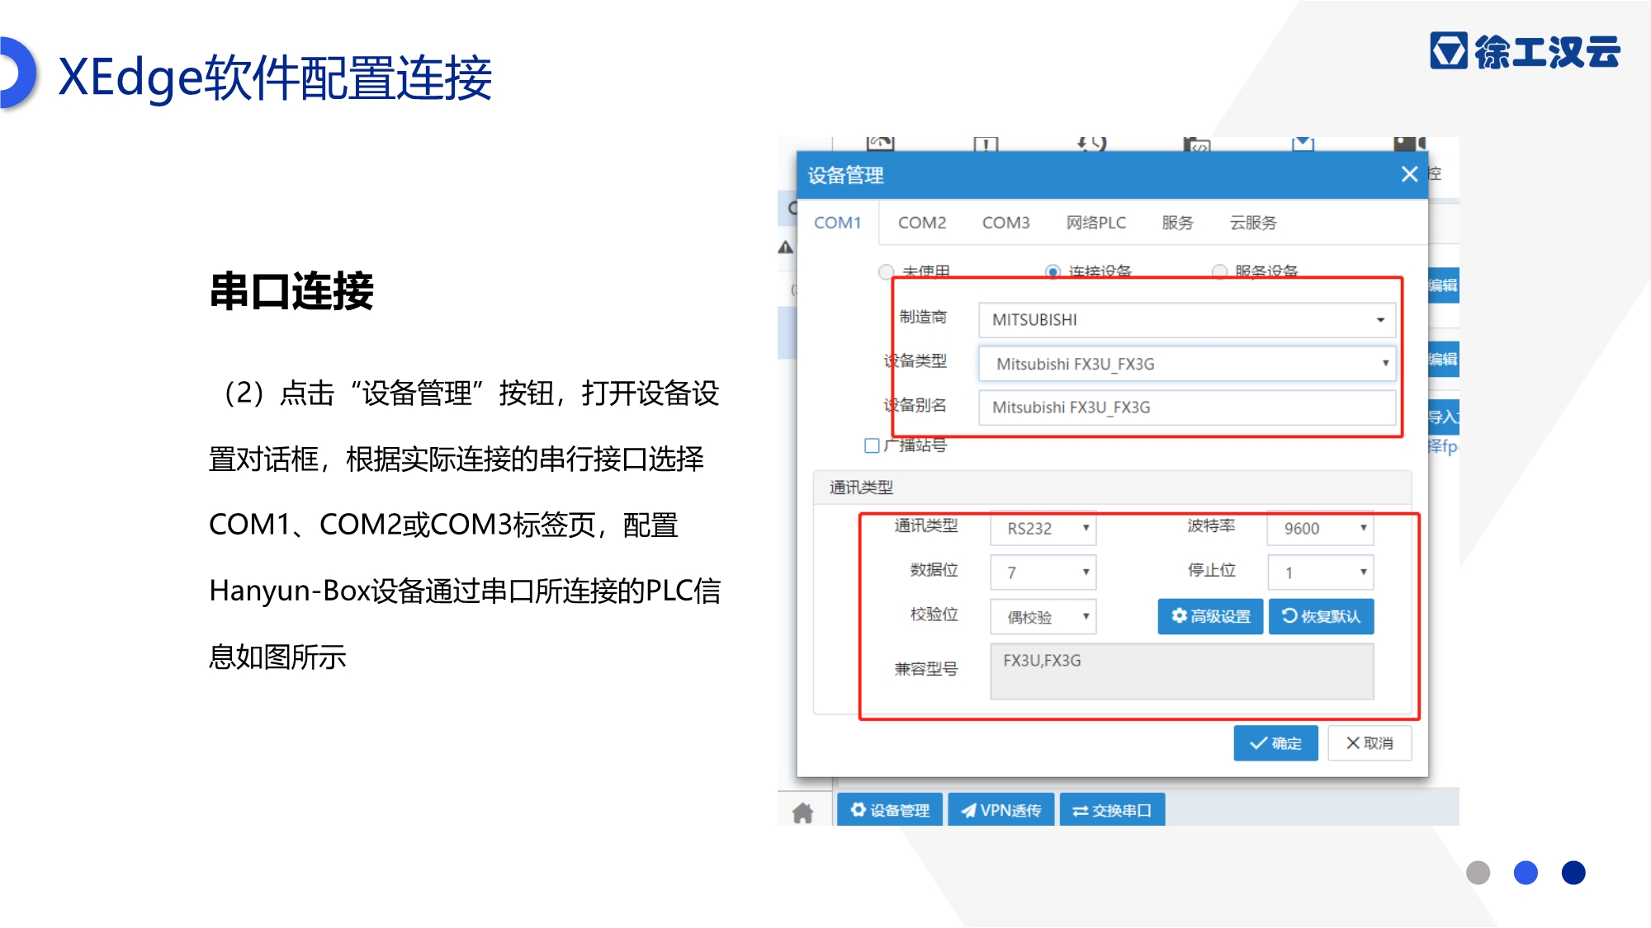
Task: Expand the 波特率 9600 dropdown
Action: click(x=1320, y=528)
